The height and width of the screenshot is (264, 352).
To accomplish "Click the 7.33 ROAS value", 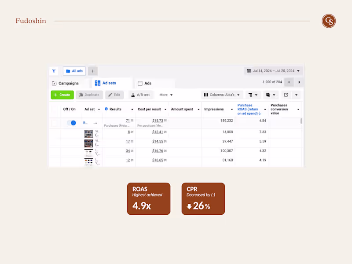I will [263, 132].
